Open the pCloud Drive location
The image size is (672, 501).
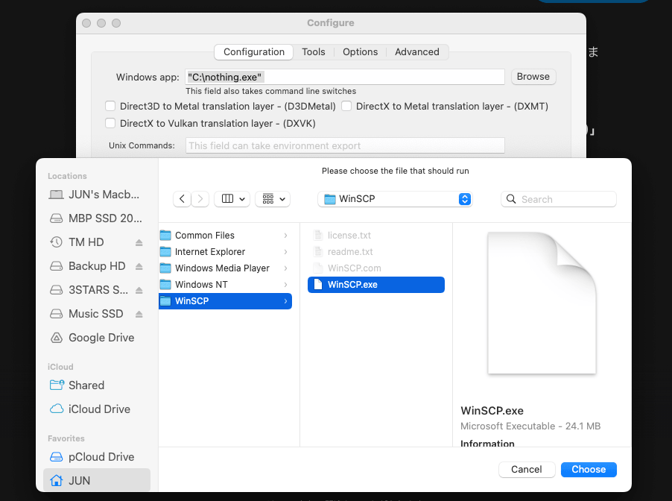(x=101, y=457)
